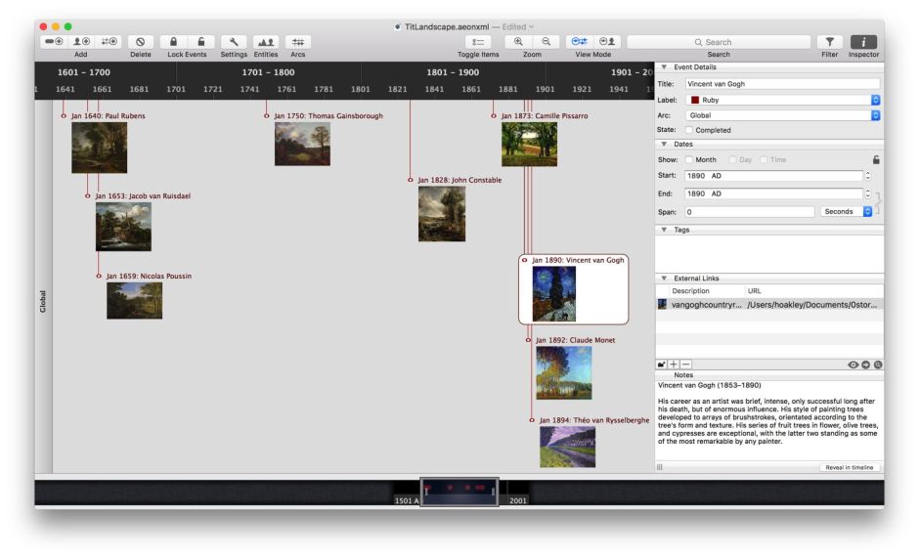Click the zoom in magnifier

point(518,42)
